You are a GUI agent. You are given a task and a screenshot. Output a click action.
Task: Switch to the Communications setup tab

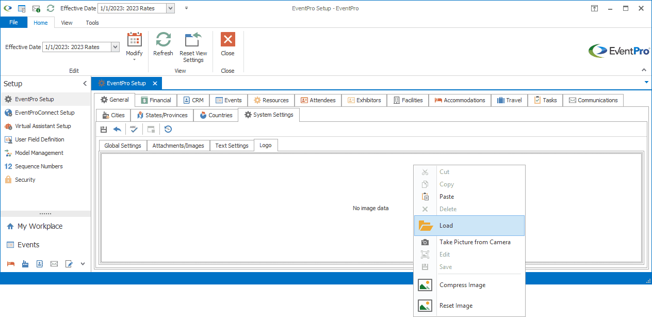pos(593,100)
